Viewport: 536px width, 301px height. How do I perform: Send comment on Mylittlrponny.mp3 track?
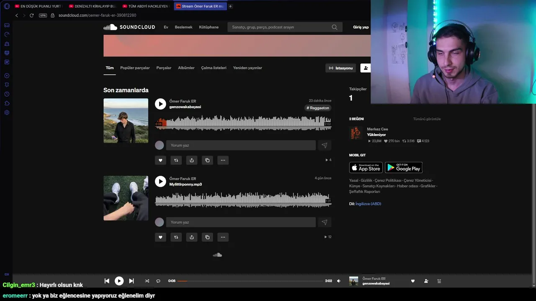click(x=325, y=222)
